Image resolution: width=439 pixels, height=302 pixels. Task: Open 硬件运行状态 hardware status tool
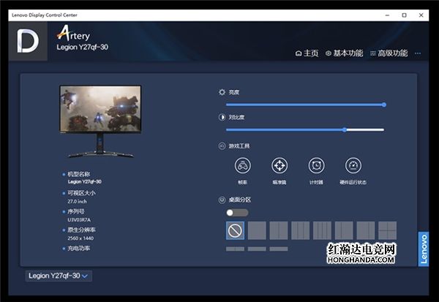click(x=353, y=165)
